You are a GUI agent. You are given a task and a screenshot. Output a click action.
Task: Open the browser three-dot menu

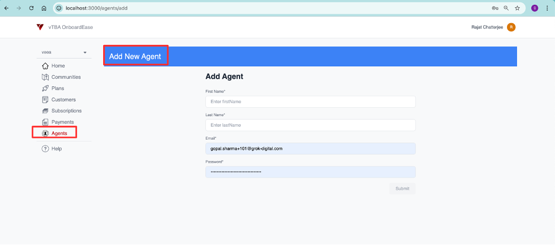pyautogui.click(x=547, y=8)
